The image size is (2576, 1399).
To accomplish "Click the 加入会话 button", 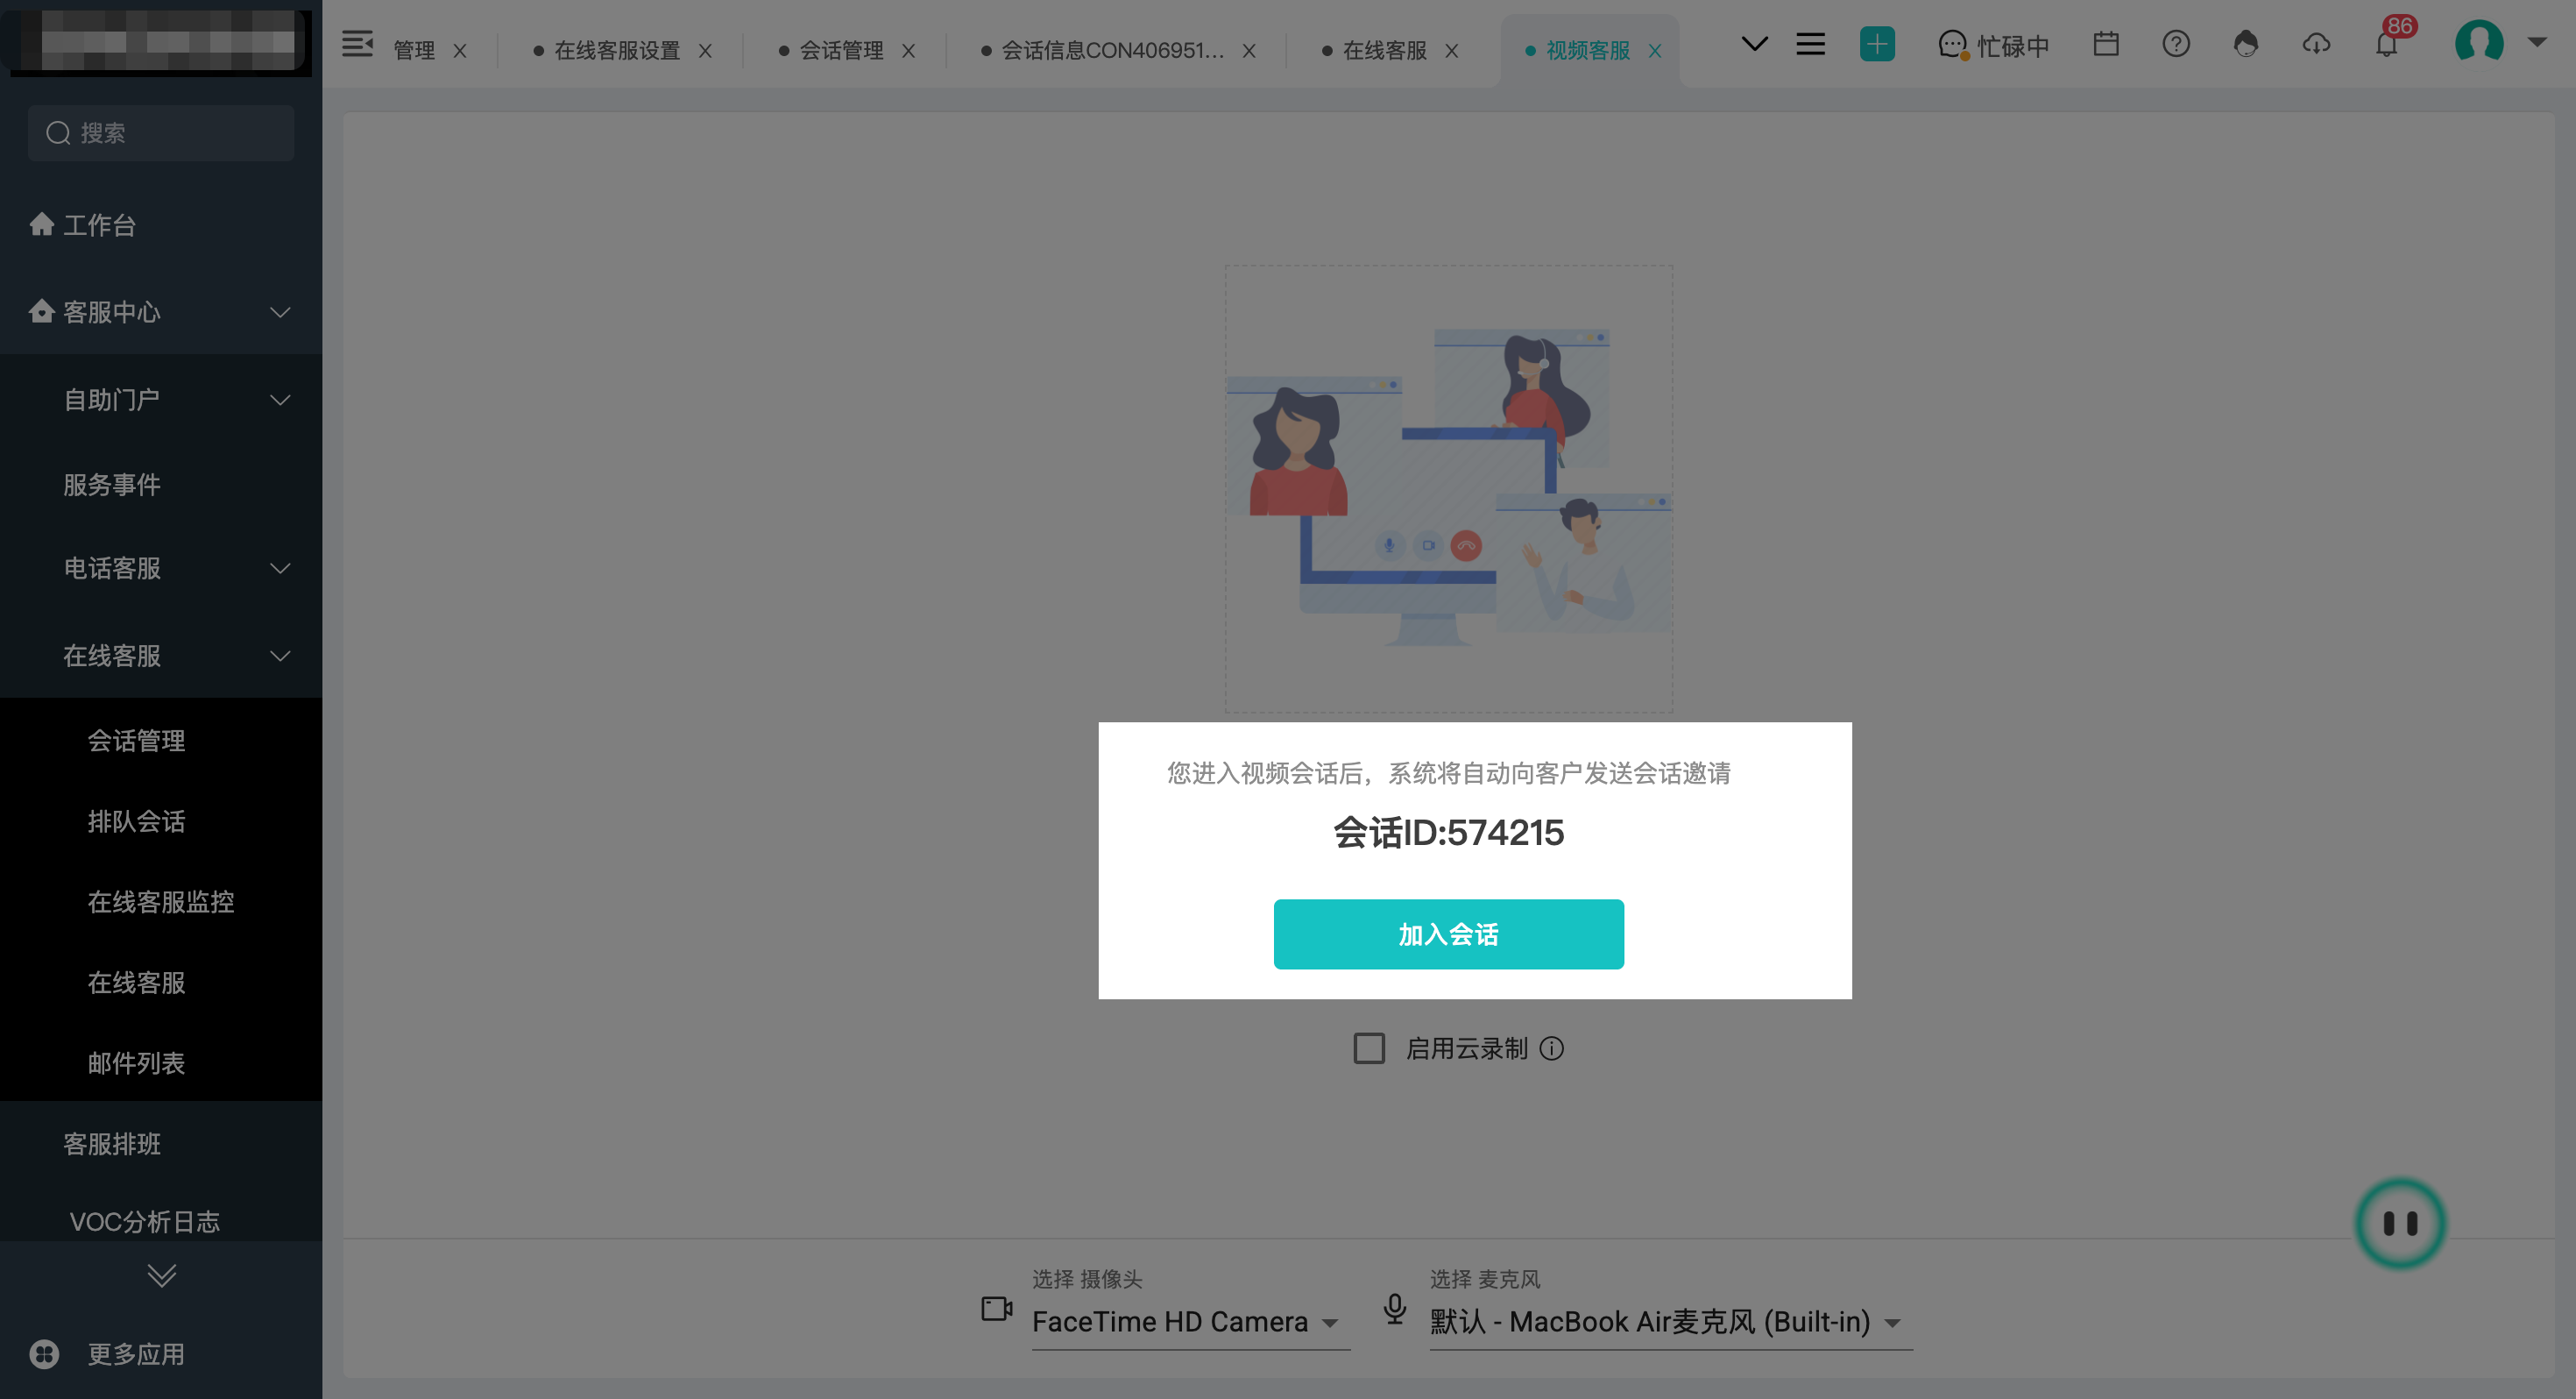I will (1448, 934).
